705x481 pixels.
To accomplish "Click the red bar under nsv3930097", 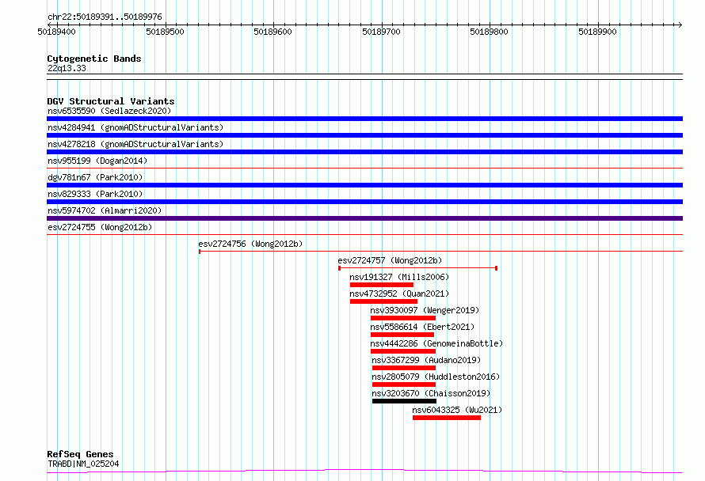I will coord(403,318).
